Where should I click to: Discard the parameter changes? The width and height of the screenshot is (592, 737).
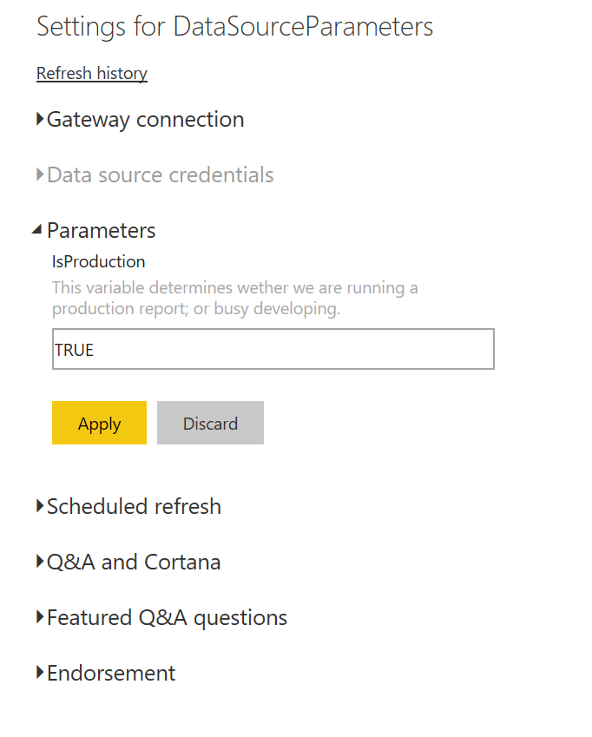[x=210, y=423]
